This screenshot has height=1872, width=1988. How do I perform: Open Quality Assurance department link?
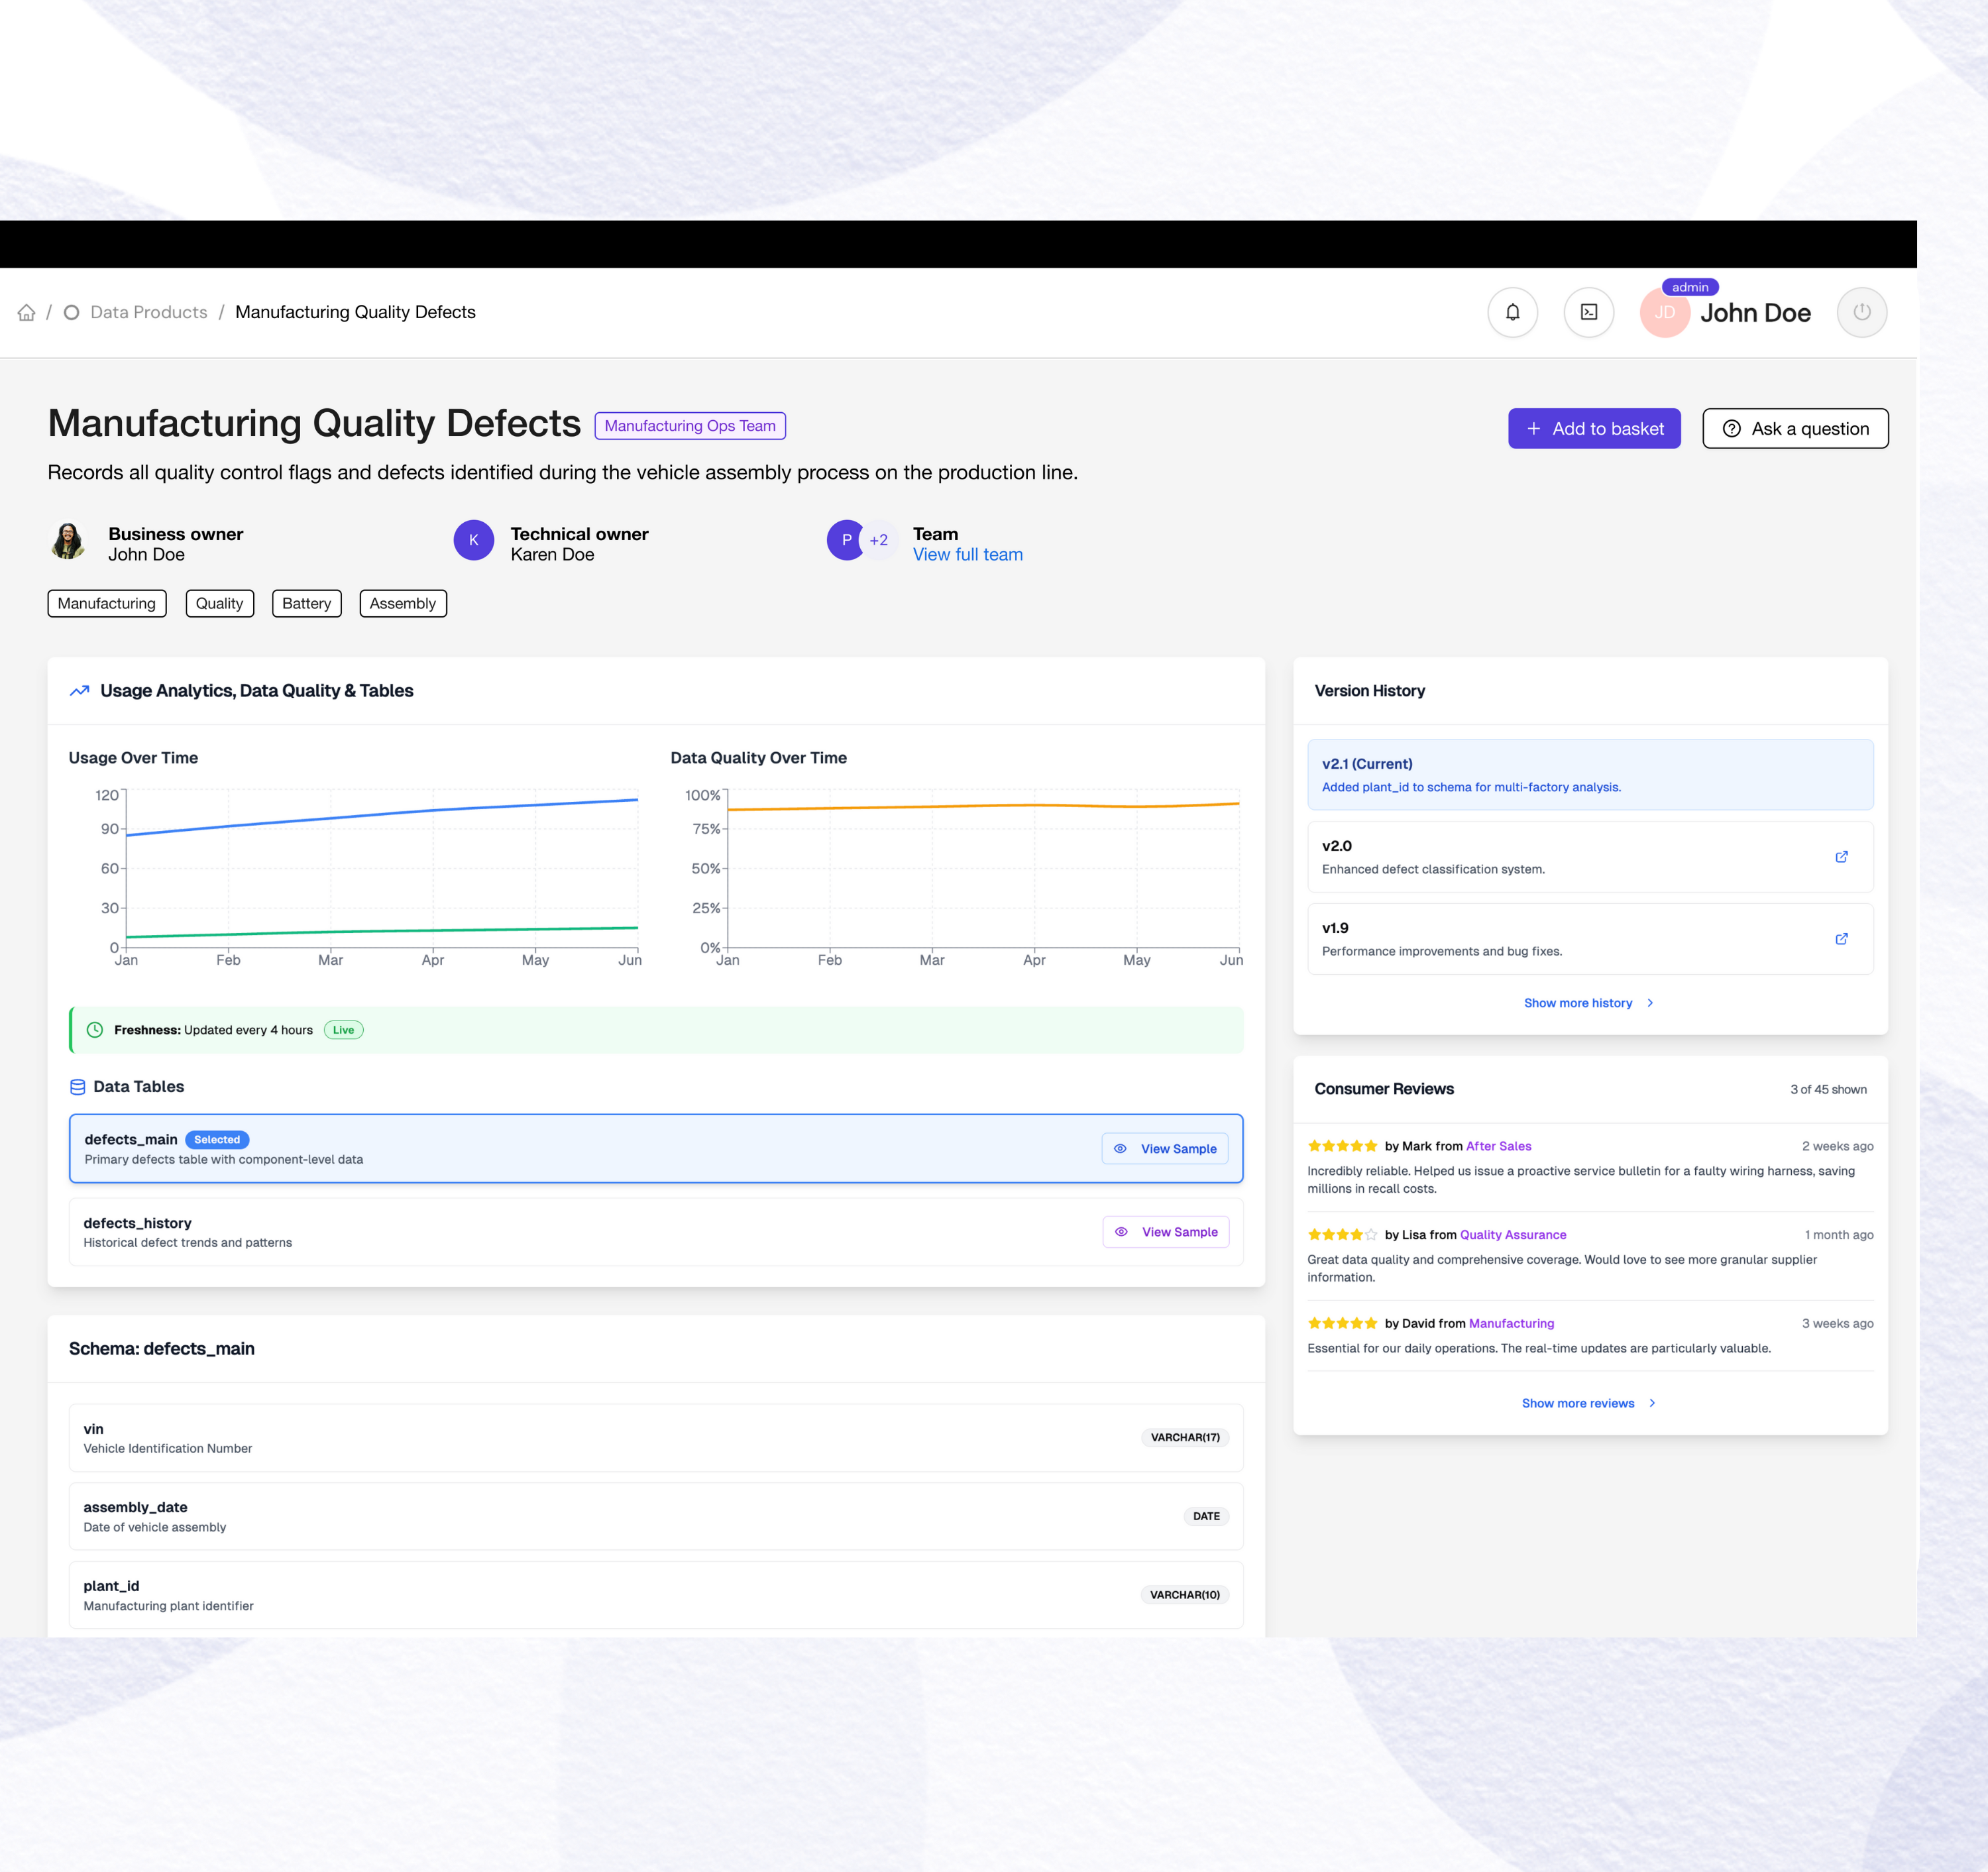(x=1513, y=1235)
